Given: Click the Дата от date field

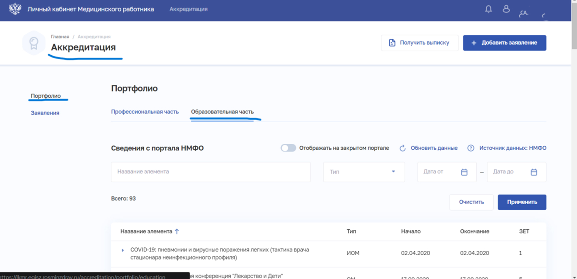Looking at the screenshot, I should 447,172.
